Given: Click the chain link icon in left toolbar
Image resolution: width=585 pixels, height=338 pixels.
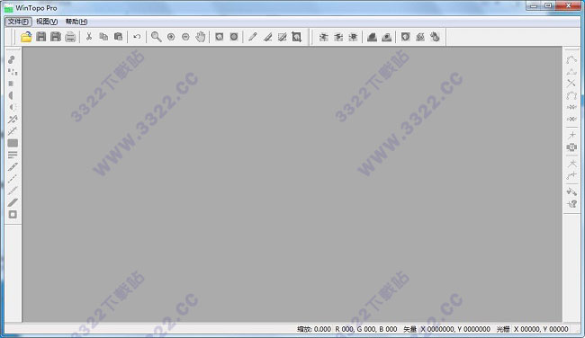Looking at the screenshot, I should [x=12, y=59].
